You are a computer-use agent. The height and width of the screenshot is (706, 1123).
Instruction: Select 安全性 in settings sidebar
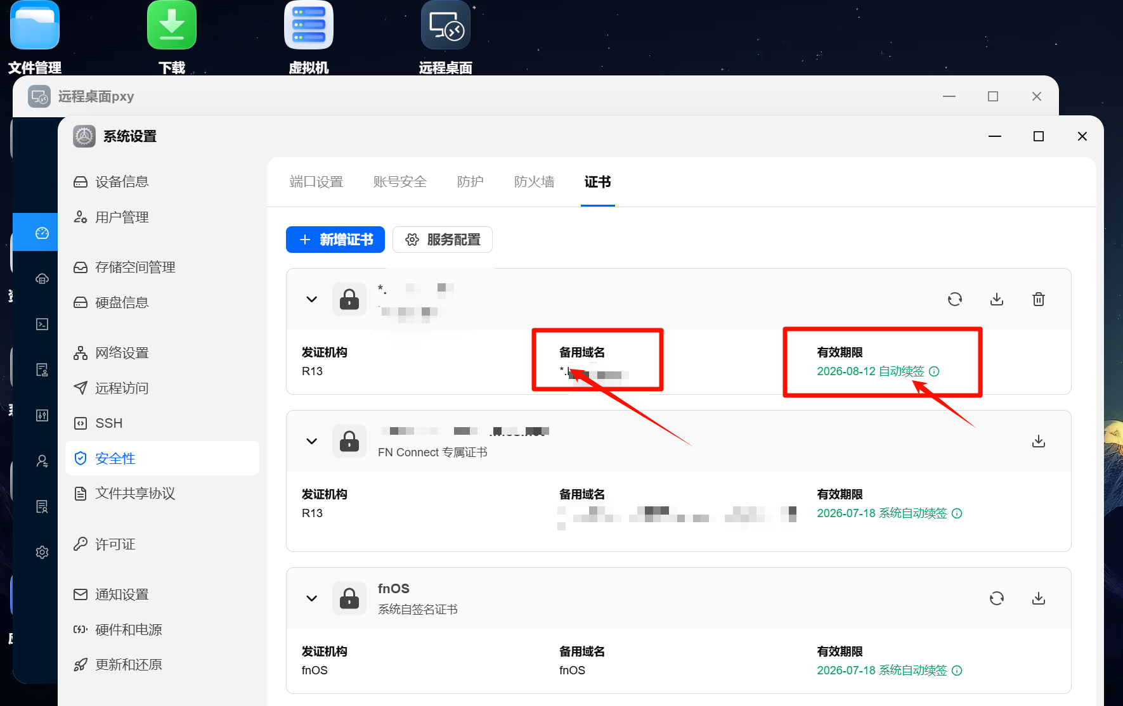click(162, 458)
